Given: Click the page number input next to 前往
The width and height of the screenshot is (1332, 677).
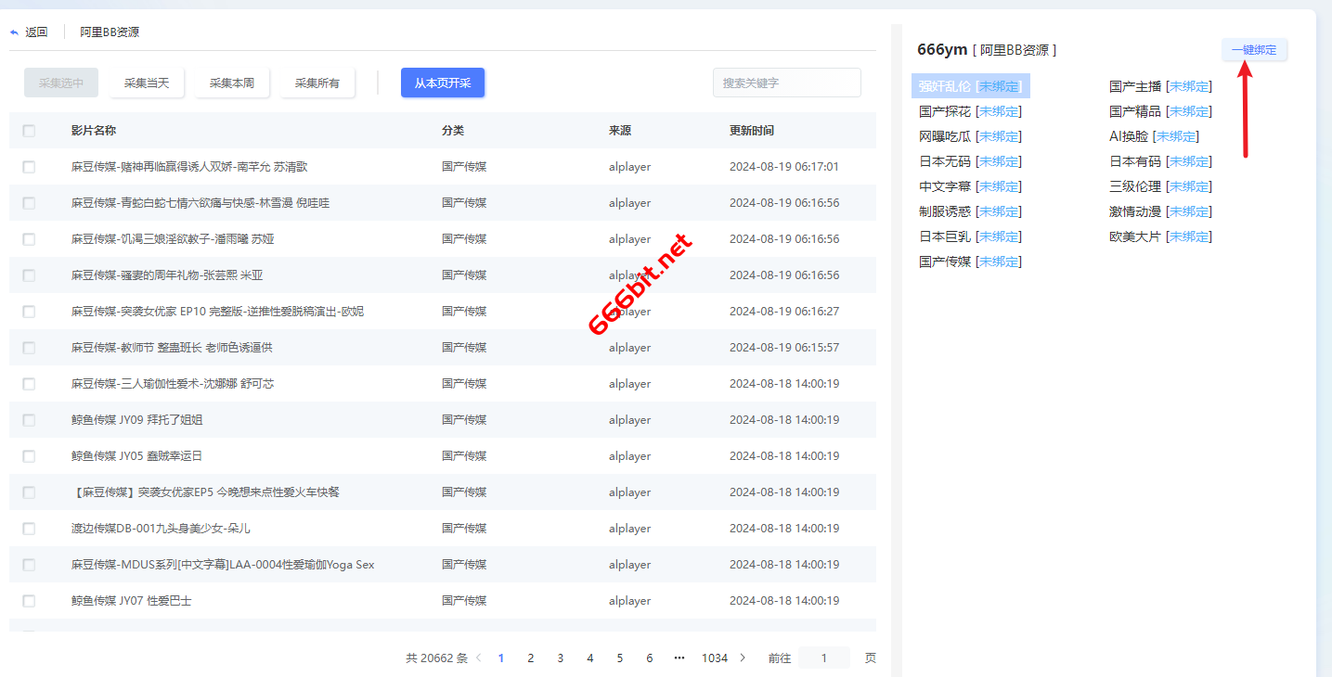Looking at the screenshot, I should pos(823,658).
